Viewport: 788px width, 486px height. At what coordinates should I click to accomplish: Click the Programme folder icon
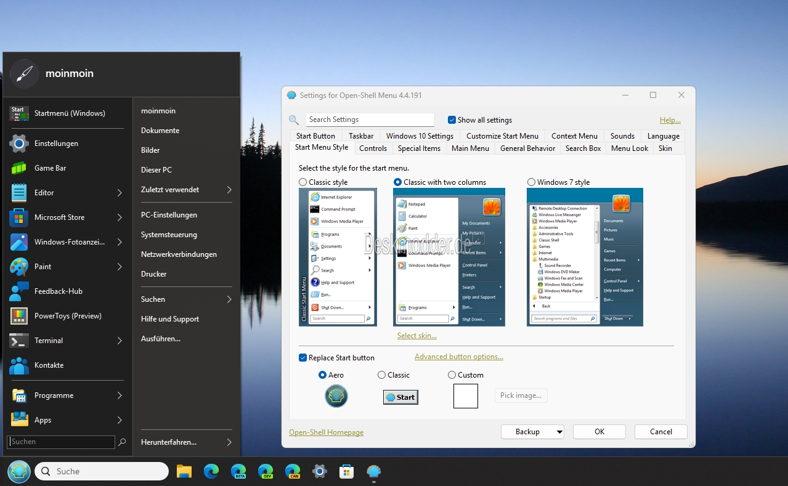coord(19,395)
